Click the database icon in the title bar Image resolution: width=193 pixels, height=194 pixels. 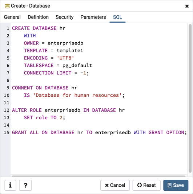point(7,6)
